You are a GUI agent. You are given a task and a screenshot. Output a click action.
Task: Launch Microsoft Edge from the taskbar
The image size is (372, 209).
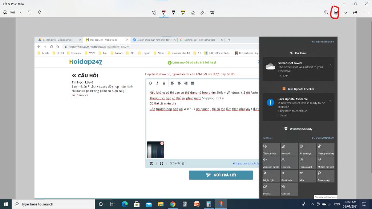125,204
